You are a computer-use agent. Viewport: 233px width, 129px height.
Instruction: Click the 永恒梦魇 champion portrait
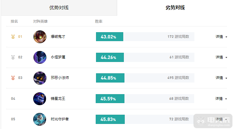click(x=40, y=57)
